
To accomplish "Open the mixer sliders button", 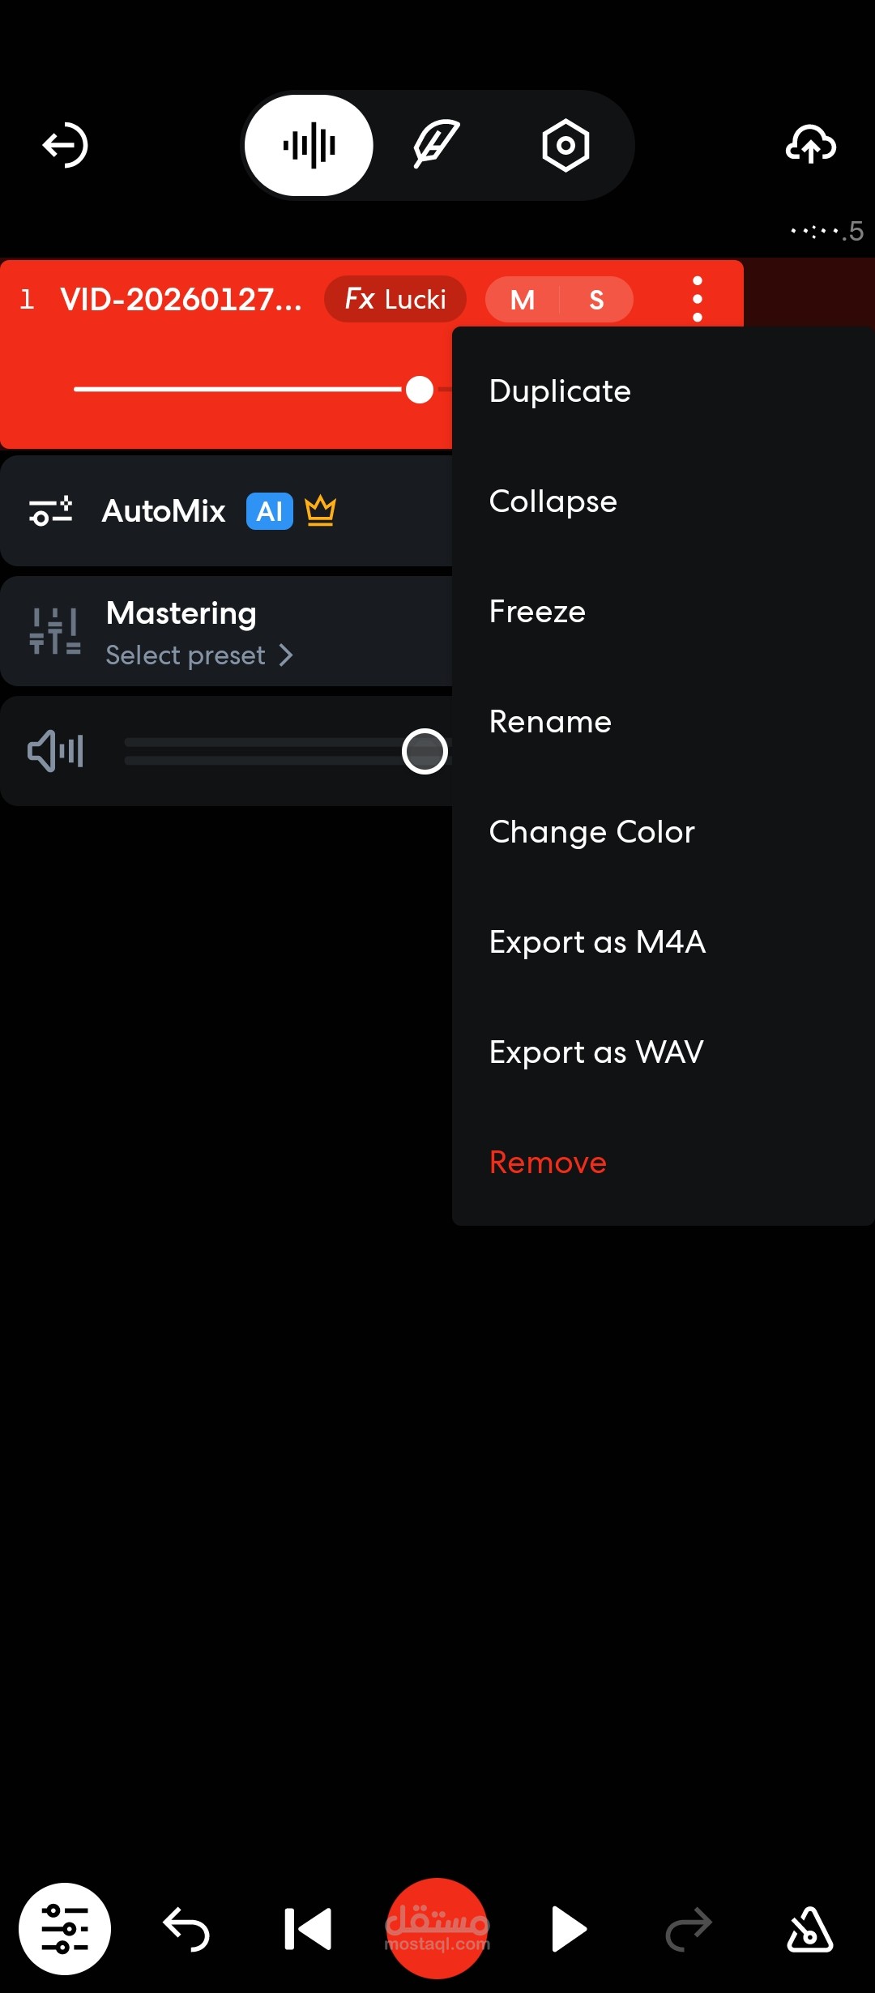I will pos(65,1929).
